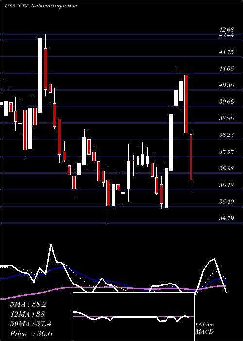Image resolution: width=243 pixels, height=341 pixels.
Task: Select the 36.88 price level label
Action: click(226, 169)
